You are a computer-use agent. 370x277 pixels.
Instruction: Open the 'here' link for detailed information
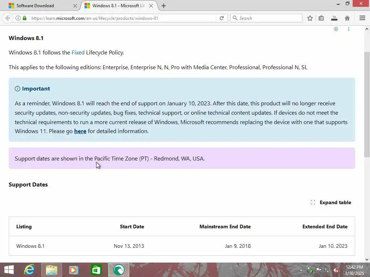pyautogui.click(x=80, y=131)
